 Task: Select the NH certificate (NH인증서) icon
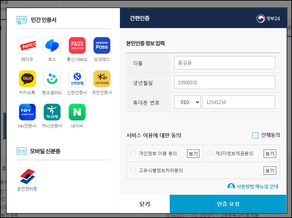tap(27, 112)
